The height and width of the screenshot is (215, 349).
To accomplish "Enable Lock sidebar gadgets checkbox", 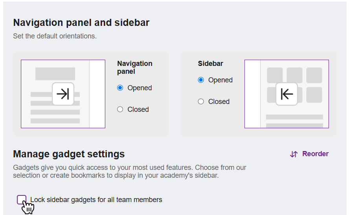I will pos(22,200).
